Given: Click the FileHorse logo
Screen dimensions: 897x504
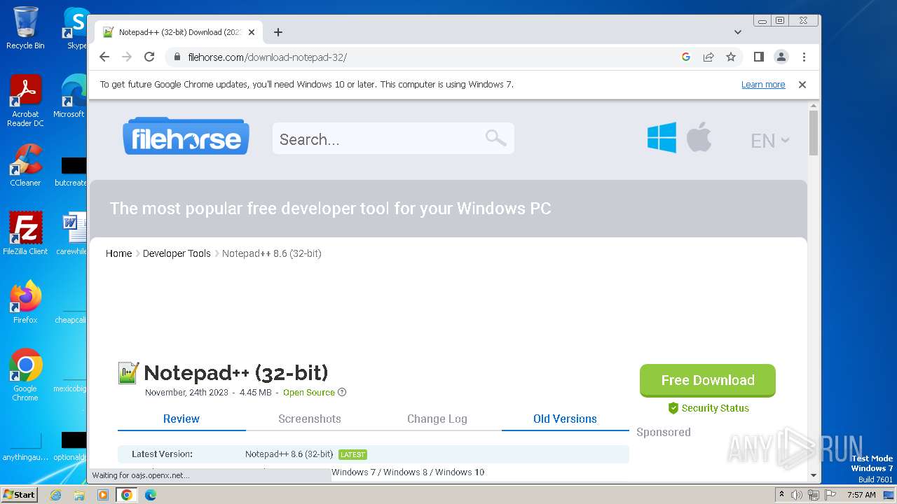Looking at the screenshot, I should [x=186, y=136].
